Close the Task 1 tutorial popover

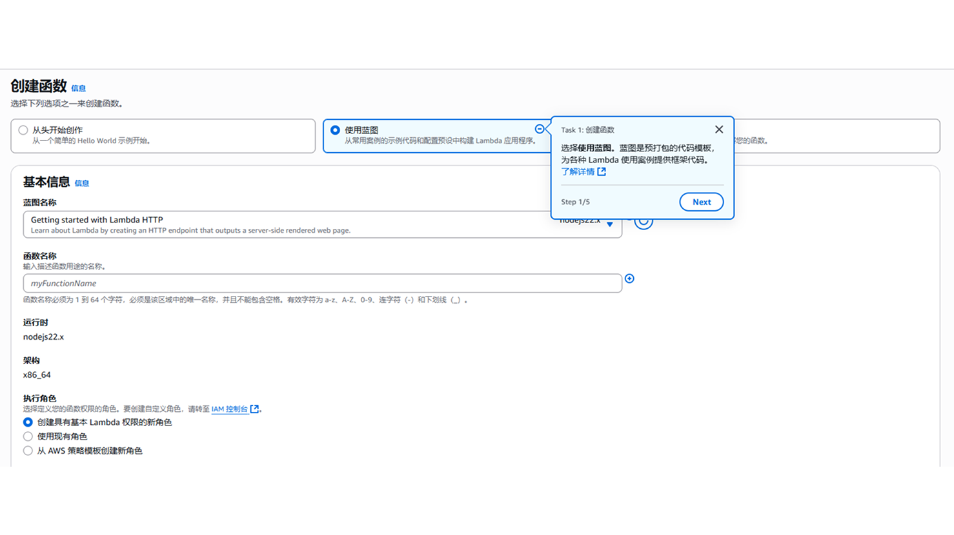(x=718, y=130)
